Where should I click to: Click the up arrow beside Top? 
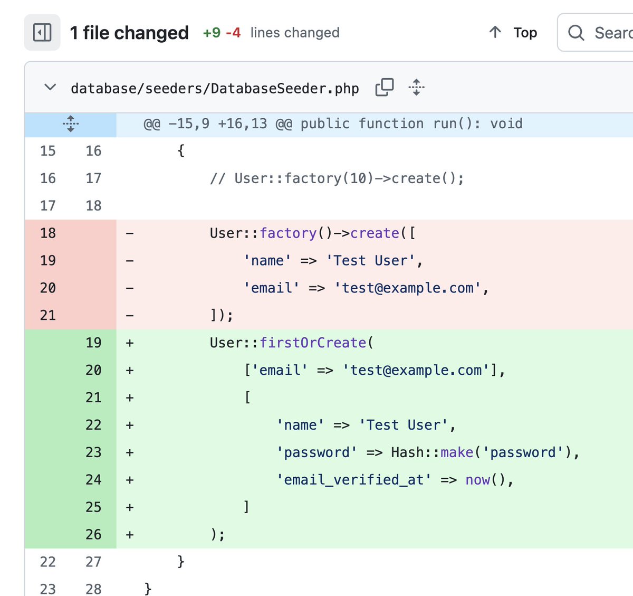pyautogui.click(x=495, y=33)
